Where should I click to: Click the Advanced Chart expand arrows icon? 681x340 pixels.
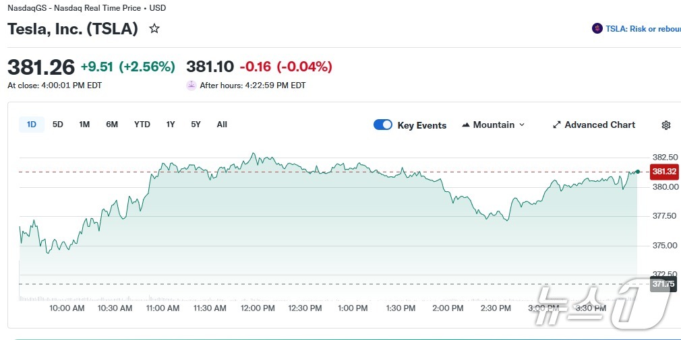(x=557, y=125)
